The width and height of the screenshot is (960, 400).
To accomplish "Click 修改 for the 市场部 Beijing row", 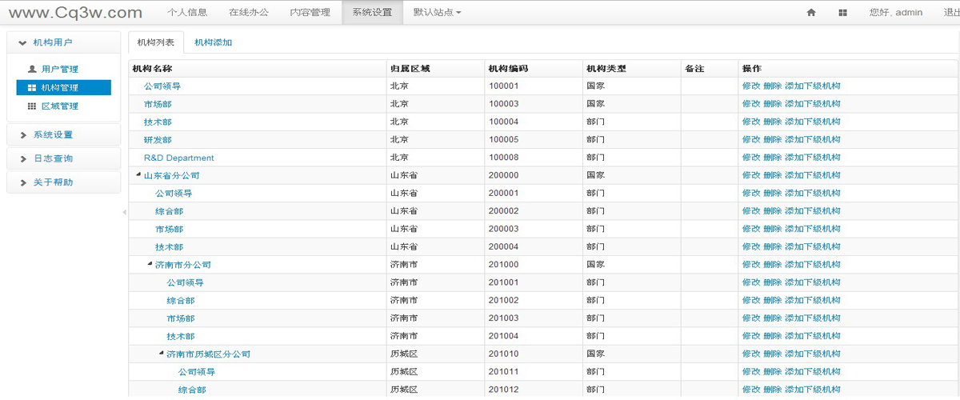I will coord(750,104).
